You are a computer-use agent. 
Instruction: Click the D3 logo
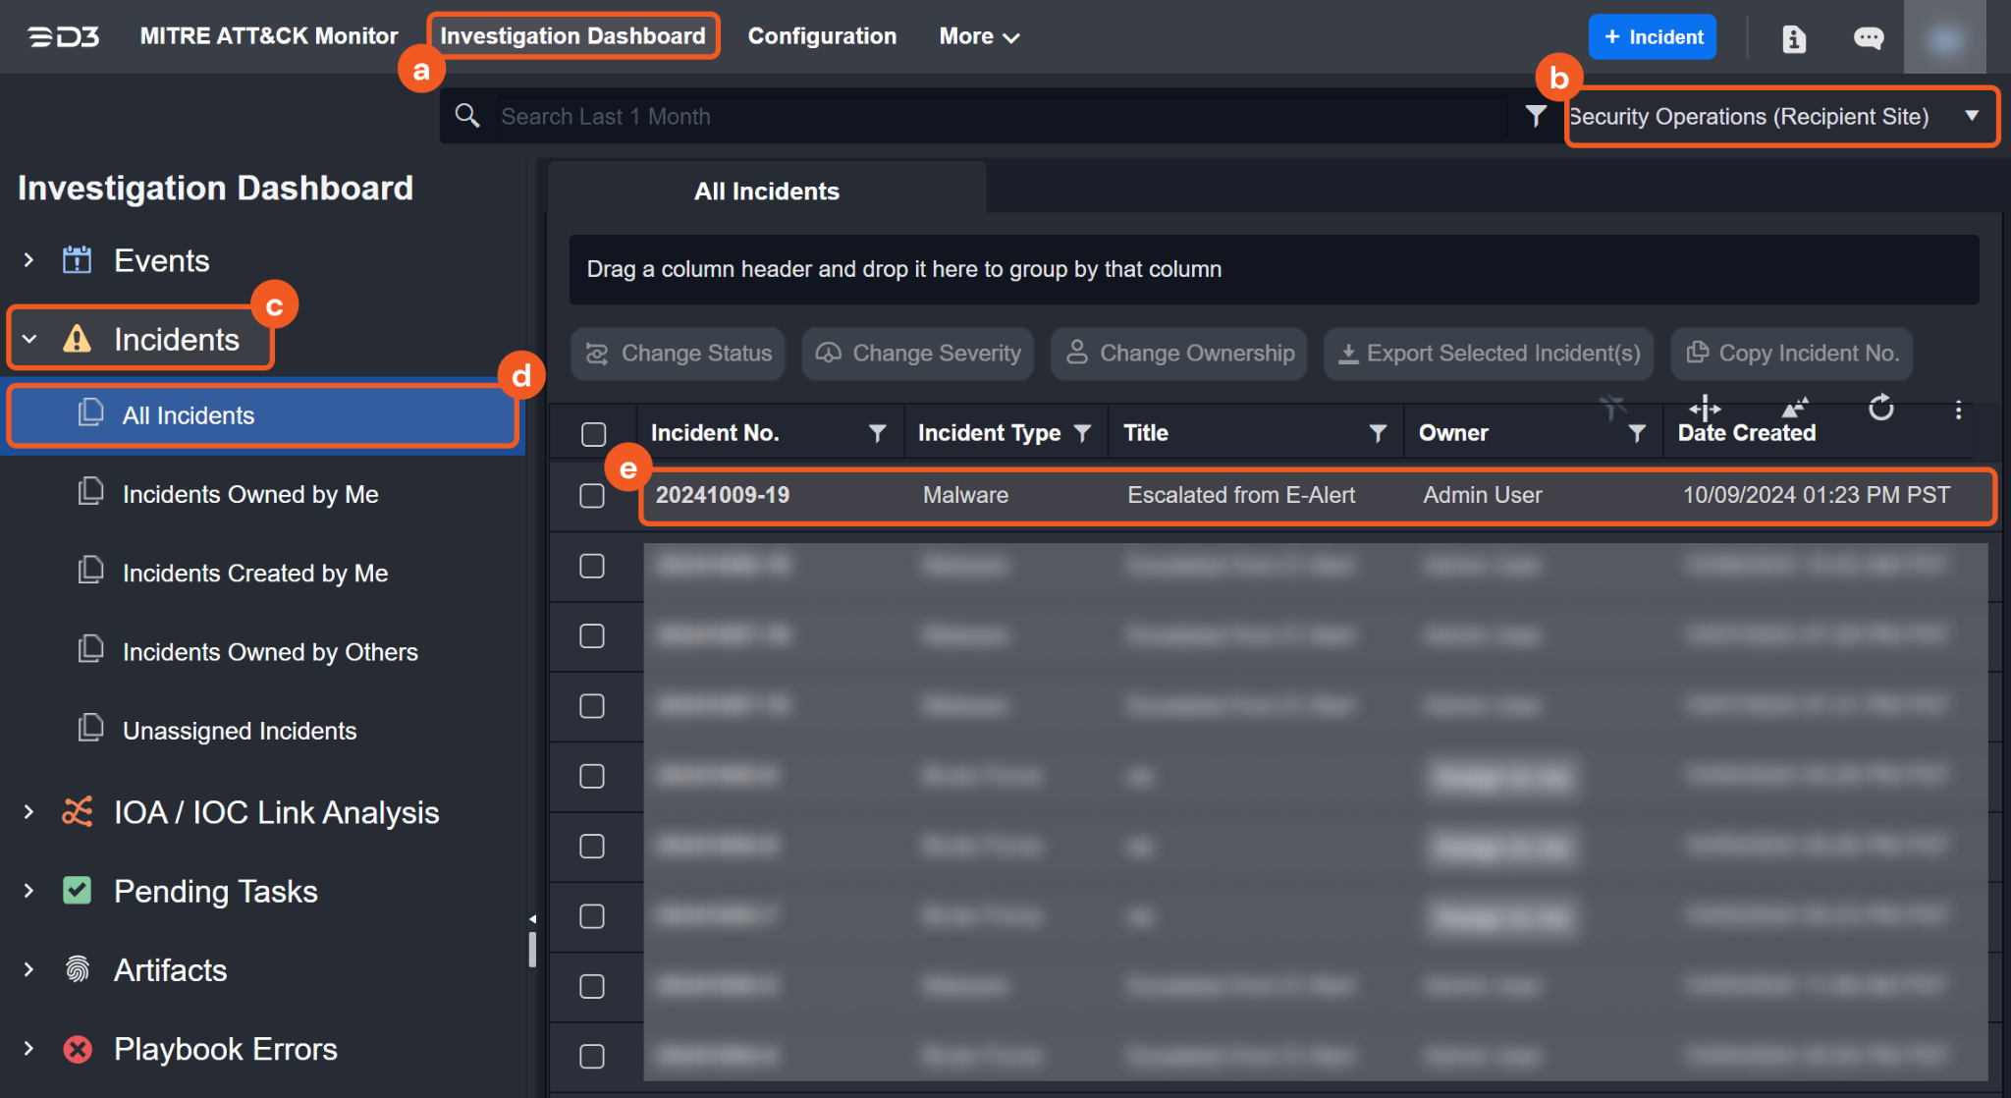[x=64, y=36]
